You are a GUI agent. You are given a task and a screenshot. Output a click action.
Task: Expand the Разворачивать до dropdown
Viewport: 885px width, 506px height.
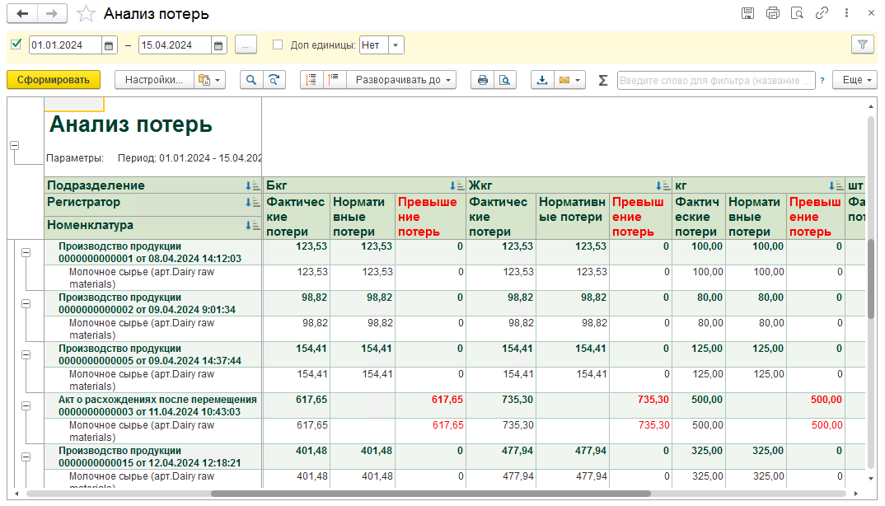(401, 80)
